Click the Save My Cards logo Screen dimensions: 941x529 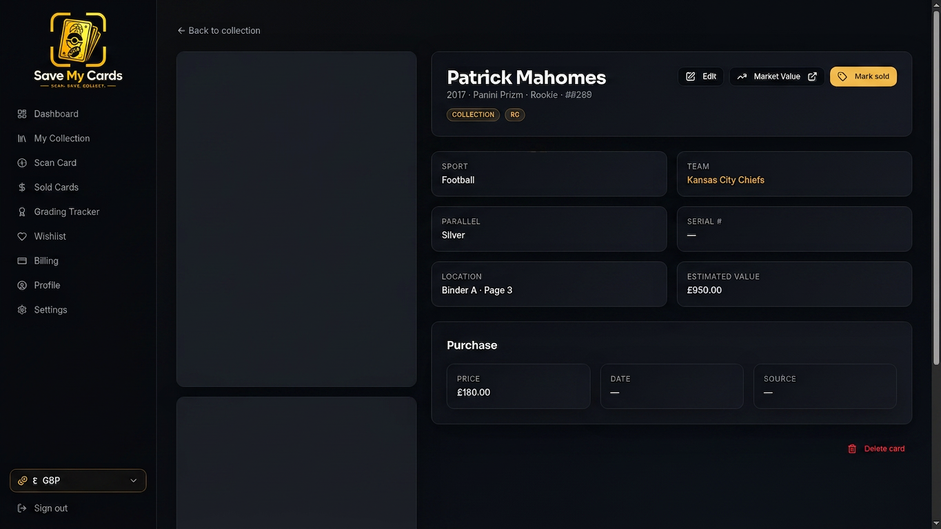[78, 50]
